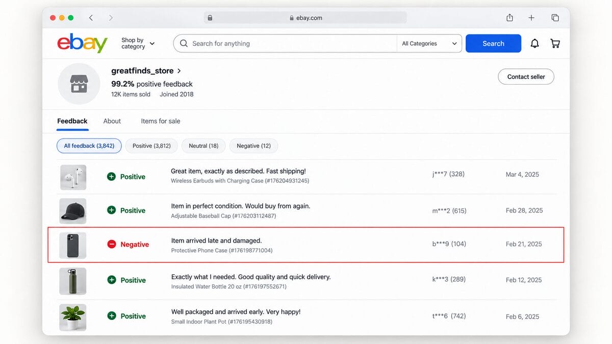Screen dimensions: 612x344
Task: Click buyer m***2 (615)
Action: (449, 210)
